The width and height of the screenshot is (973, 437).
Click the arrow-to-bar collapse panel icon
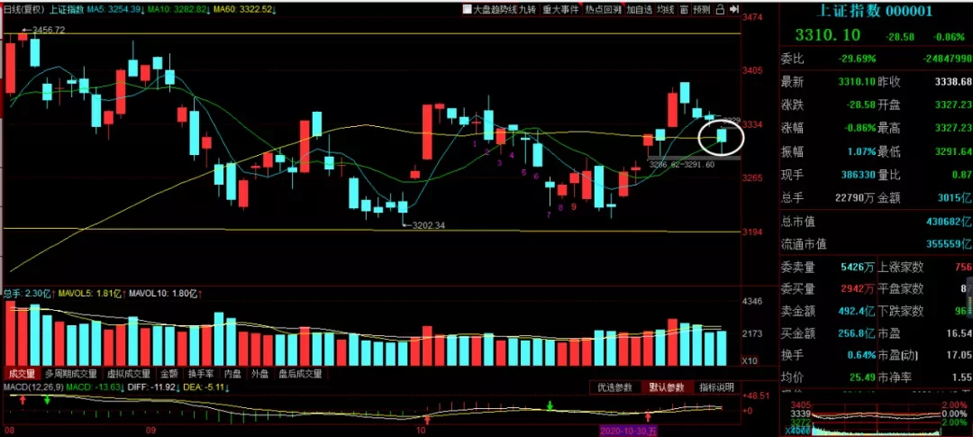[735, 10]
